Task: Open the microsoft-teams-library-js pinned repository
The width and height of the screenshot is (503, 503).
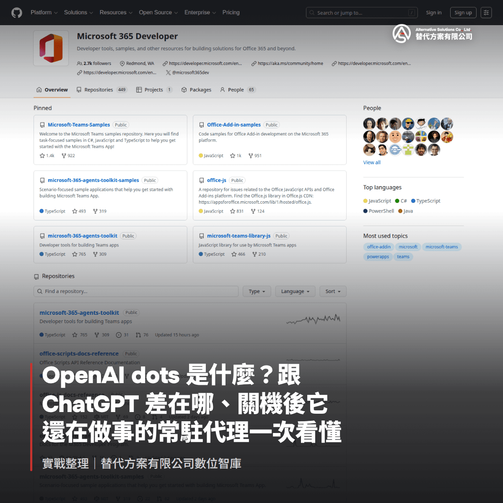Action: coord(239,236)
